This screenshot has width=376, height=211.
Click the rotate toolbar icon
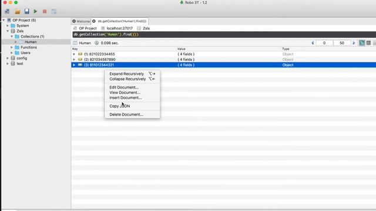click(x=54, y=11)
